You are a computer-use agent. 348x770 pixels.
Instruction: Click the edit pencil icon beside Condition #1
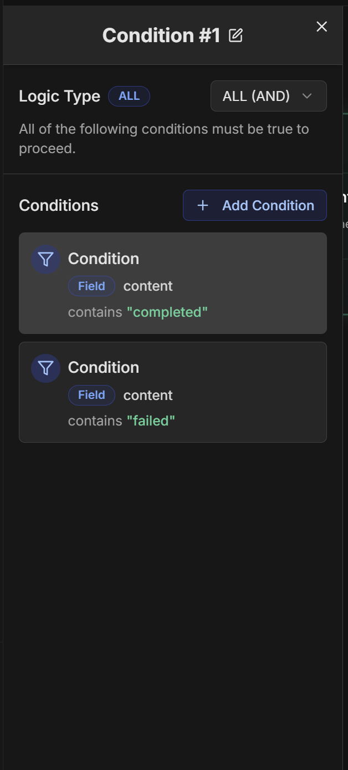point(237,35)
